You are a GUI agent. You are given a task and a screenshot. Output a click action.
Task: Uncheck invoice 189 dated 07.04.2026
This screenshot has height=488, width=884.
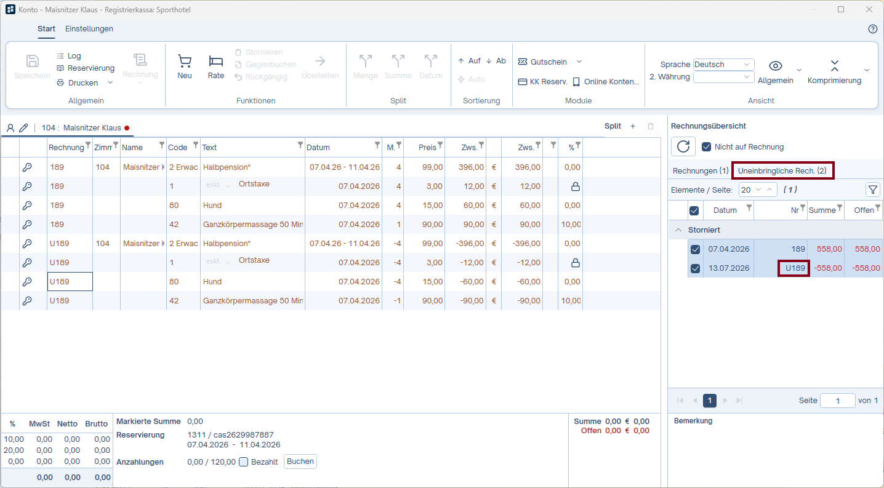695,249
